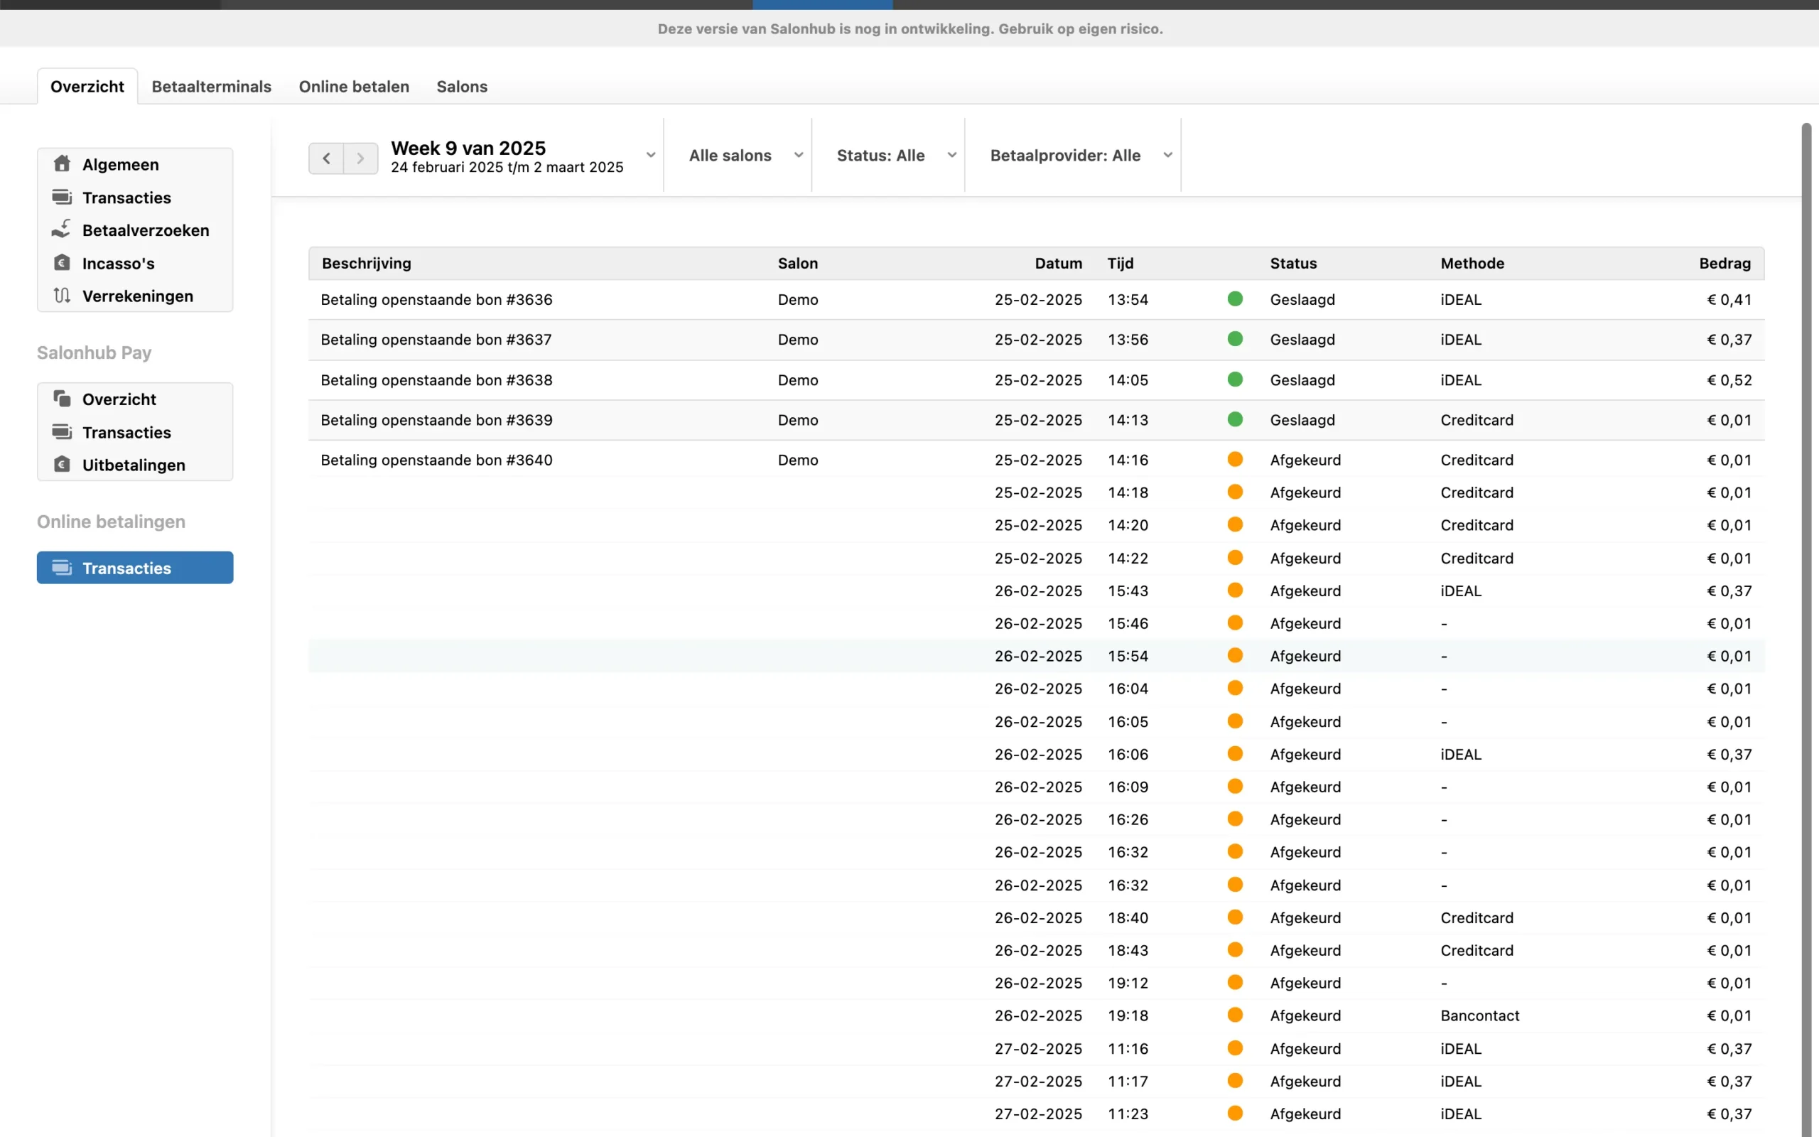
Task: Open the Online betalen tab
Action: 354,87
